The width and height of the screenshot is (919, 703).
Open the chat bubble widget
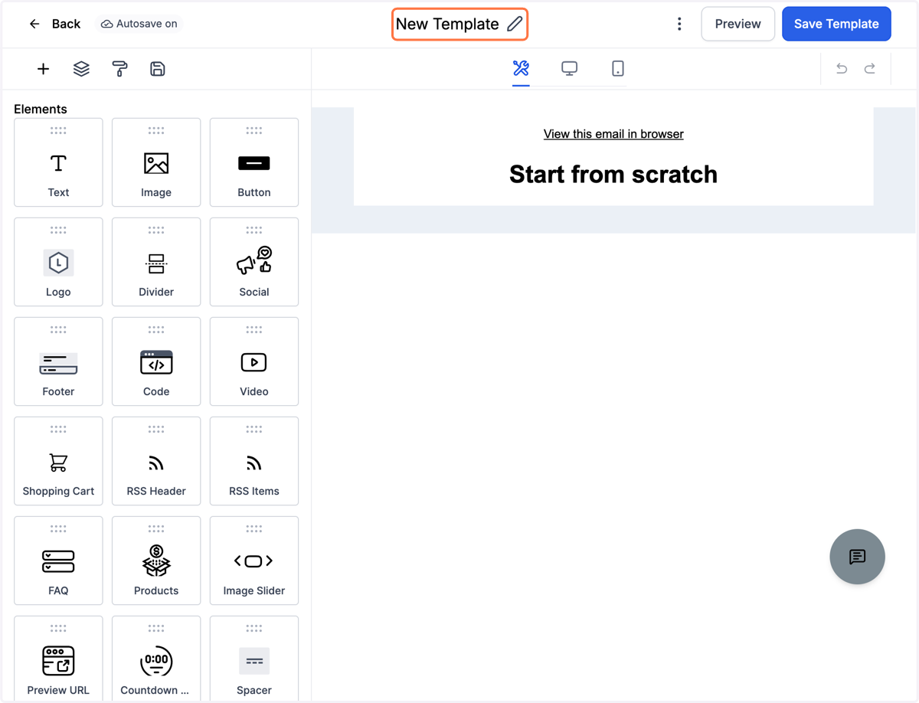(x=857, y=557)
